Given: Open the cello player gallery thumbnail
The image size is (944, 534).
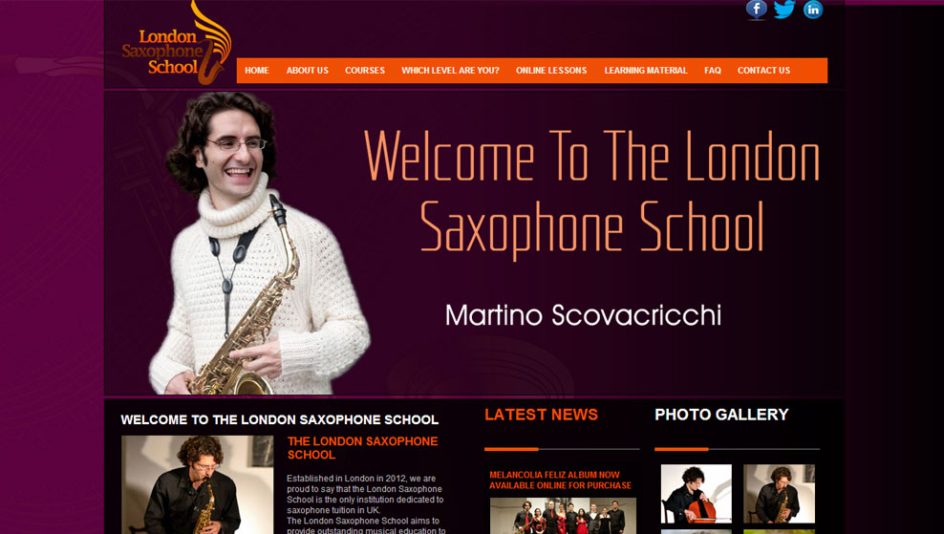Looking at the screenshot, I should pyautogui.click(x=696, y=494).
